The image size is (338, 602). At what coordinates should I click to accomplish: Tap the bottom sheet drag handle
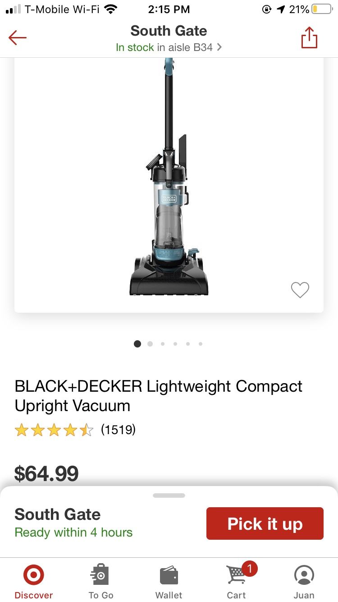[169, 495]
